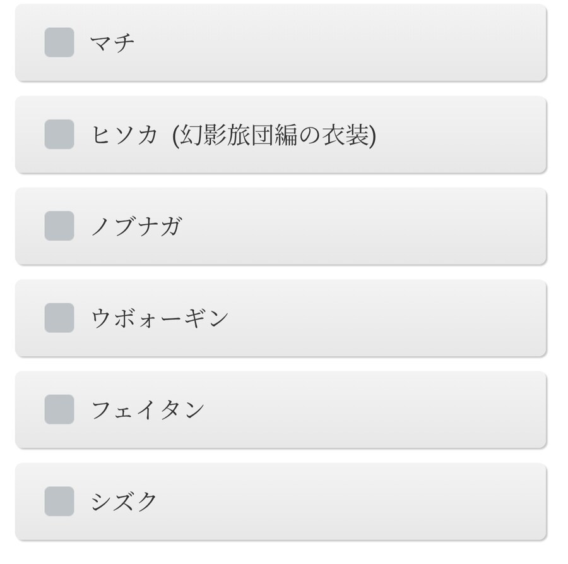The height and width of the screenshot is (564, 568).
Task: Select the ウボォーギン checkbox
Action: (59, 318)
